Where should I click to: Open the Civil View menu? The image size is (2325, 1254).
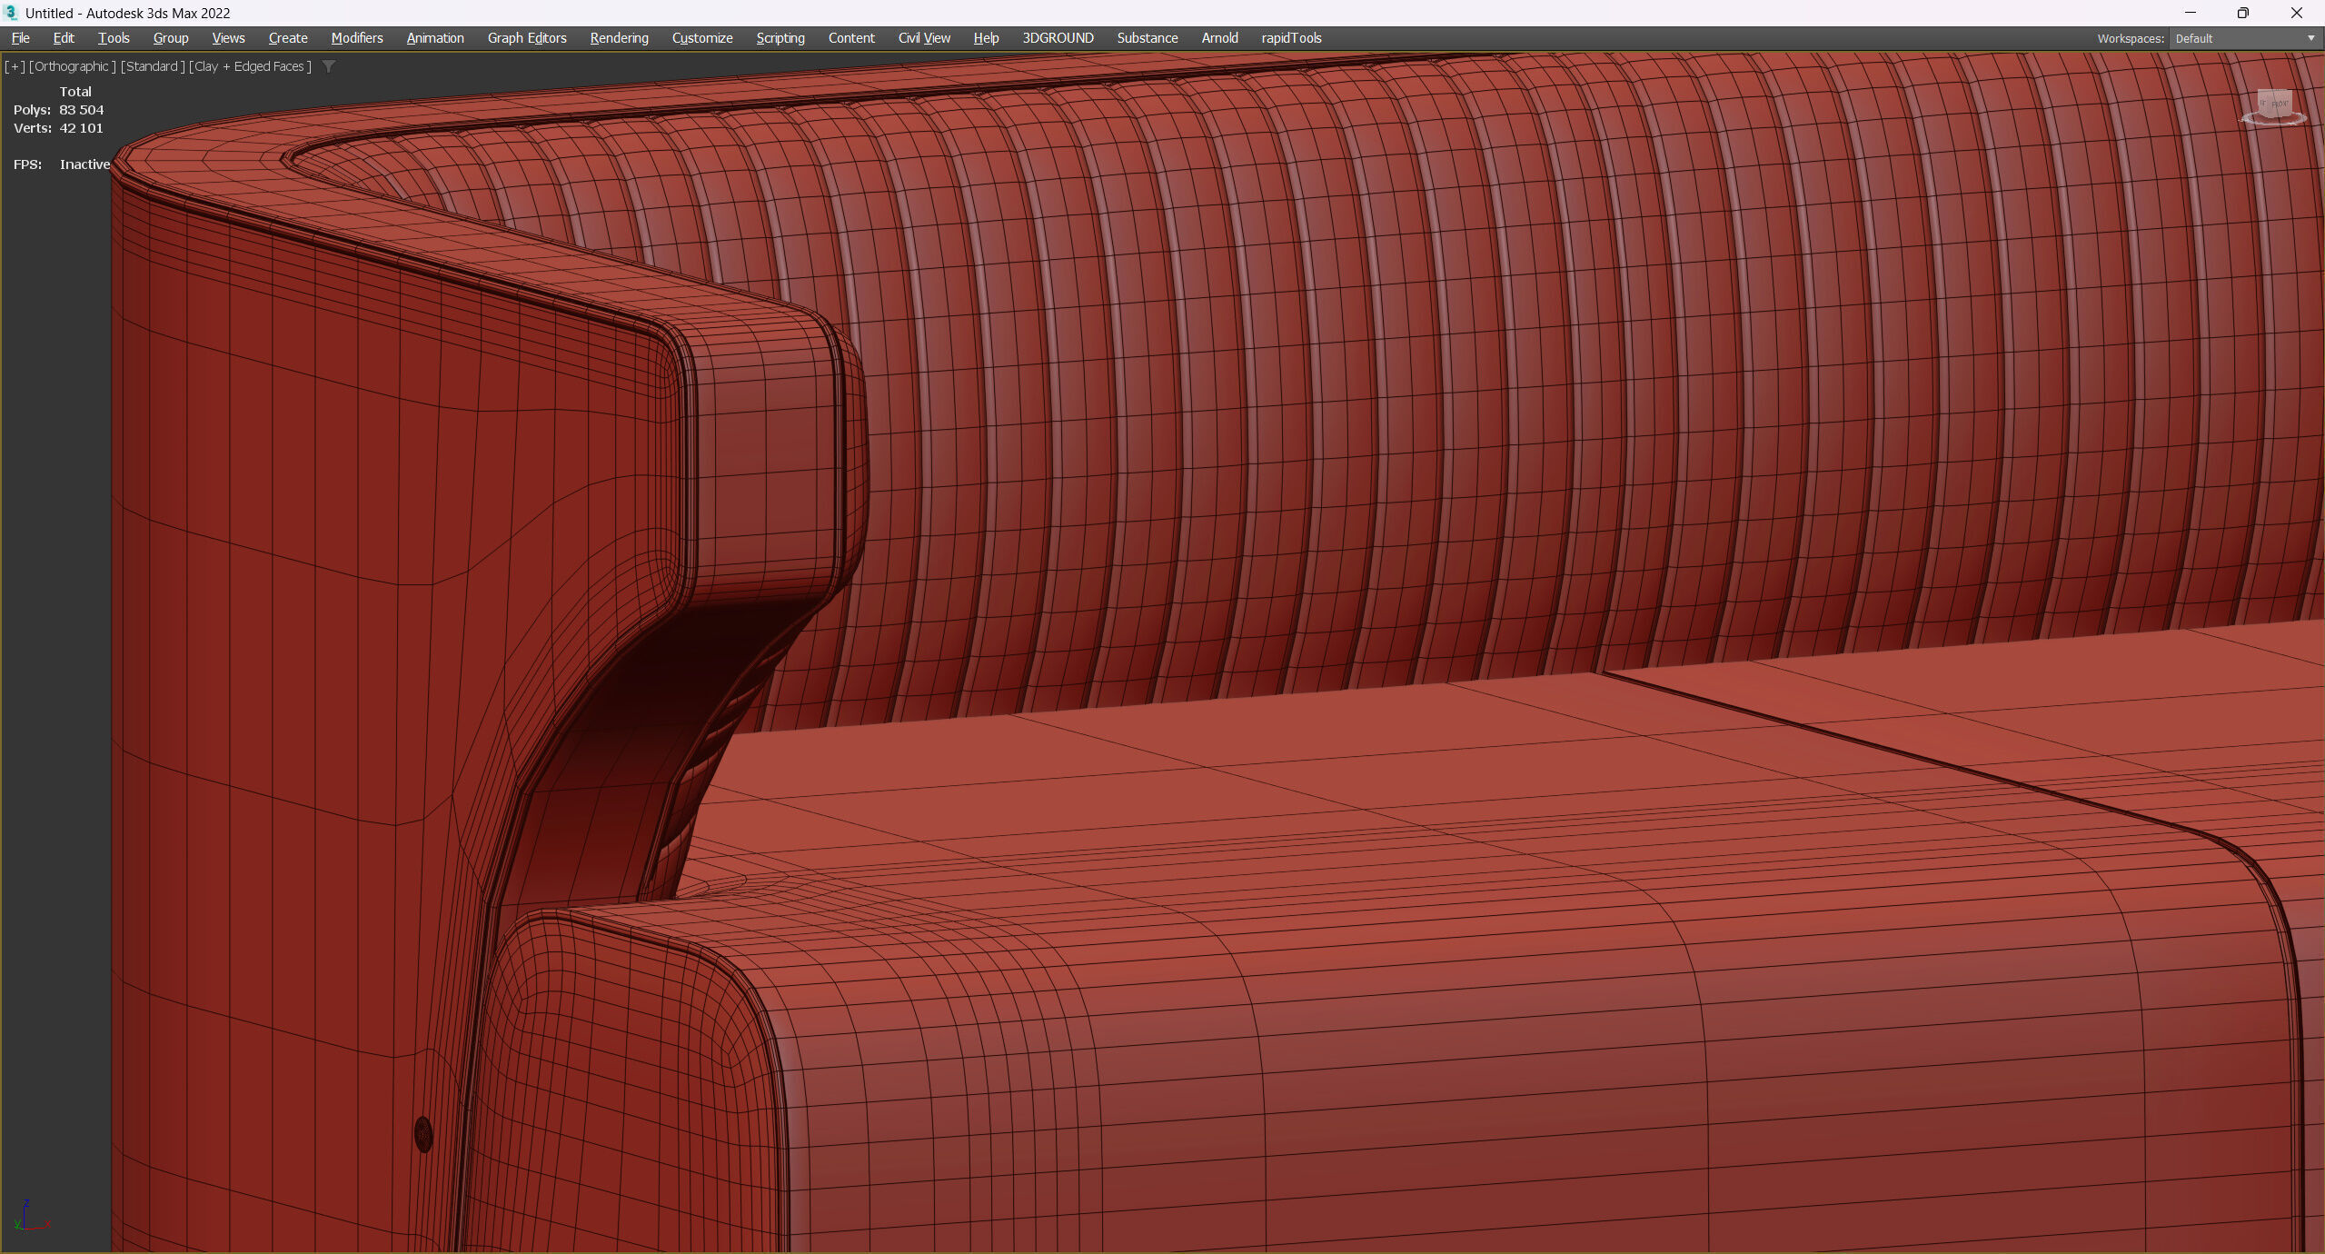[924, 38]
